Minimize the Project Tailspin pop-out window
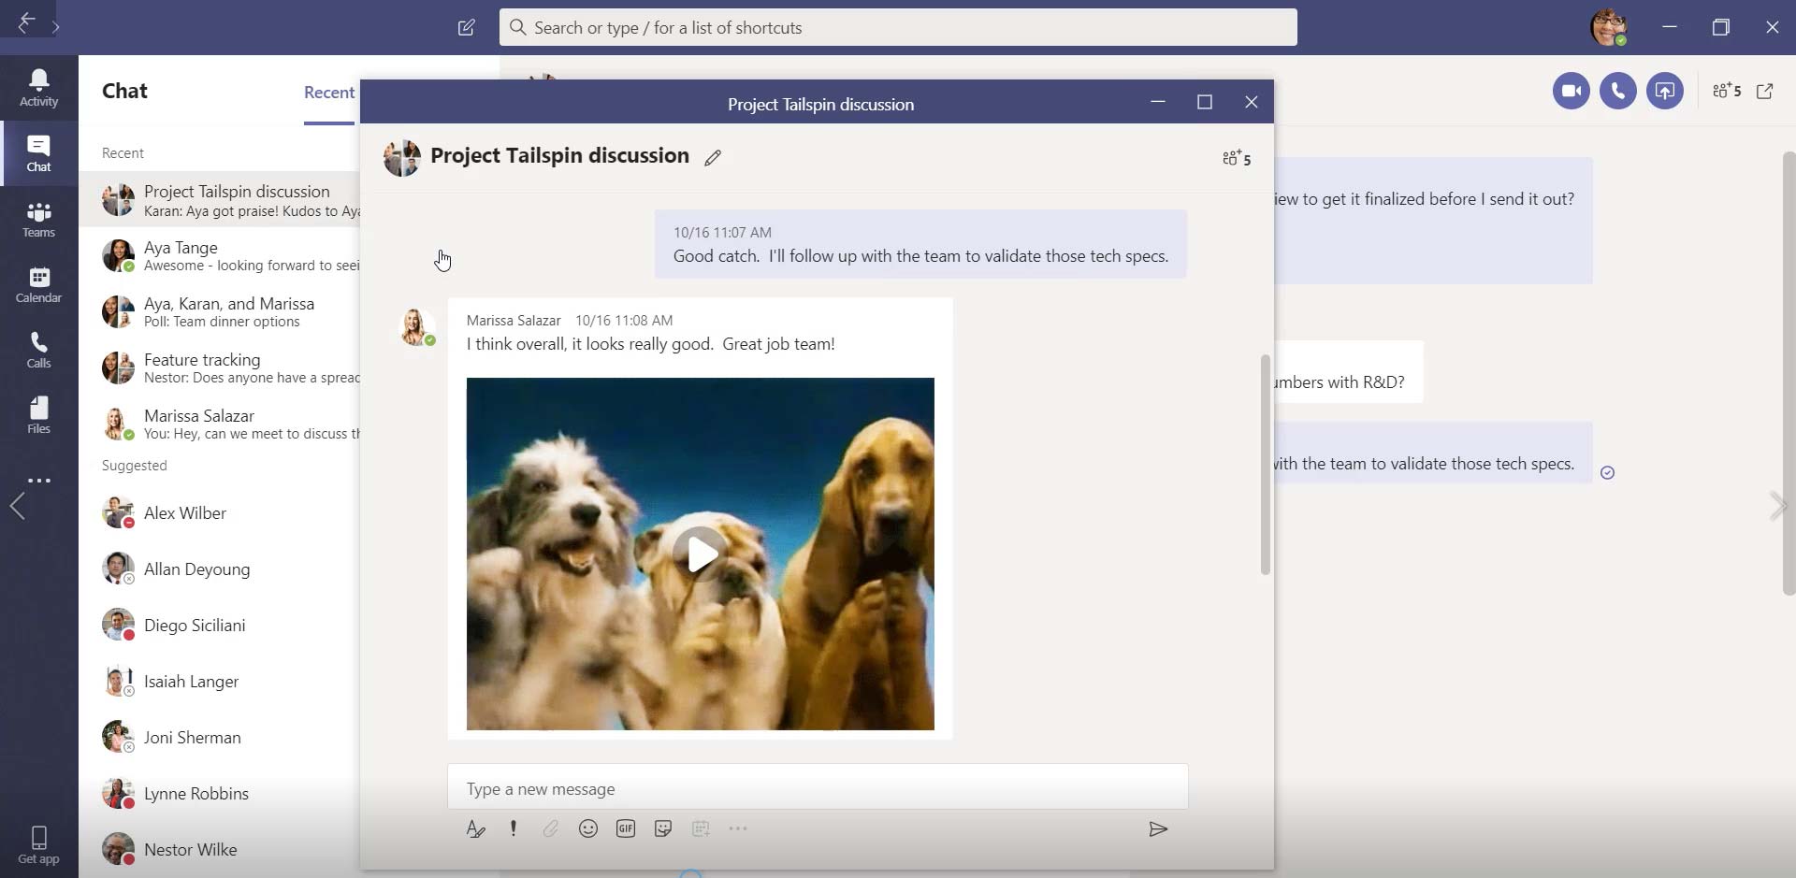 click(x=1158, y=102)
